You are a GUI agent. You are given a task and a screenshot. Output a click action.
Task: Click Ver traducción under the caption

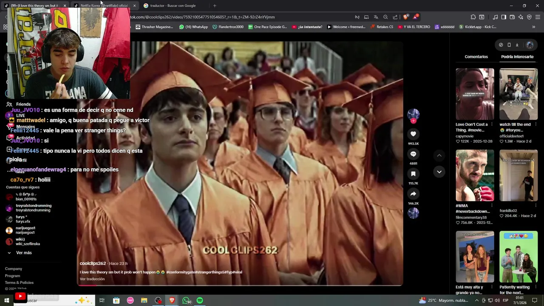click(92, 279)
